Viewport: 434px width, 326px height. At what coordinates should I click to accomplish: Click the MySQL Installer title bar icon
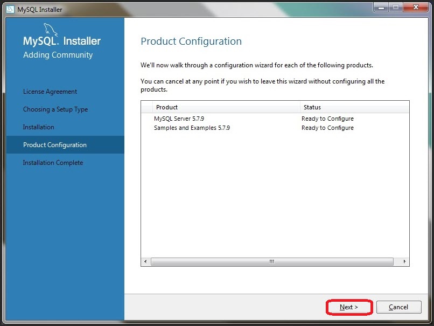point(10,9)
